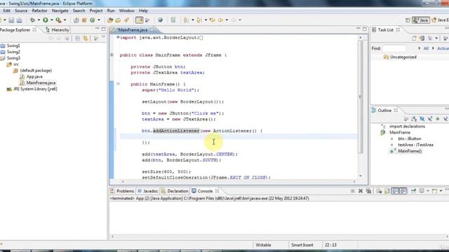Open Task List presentation dropdown arrow
449x252 pixels.
pos(436,38)
